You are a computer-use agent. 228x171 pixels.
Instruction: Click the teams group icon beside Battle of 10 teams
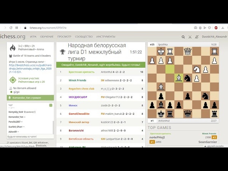click(x=11, y=56)
